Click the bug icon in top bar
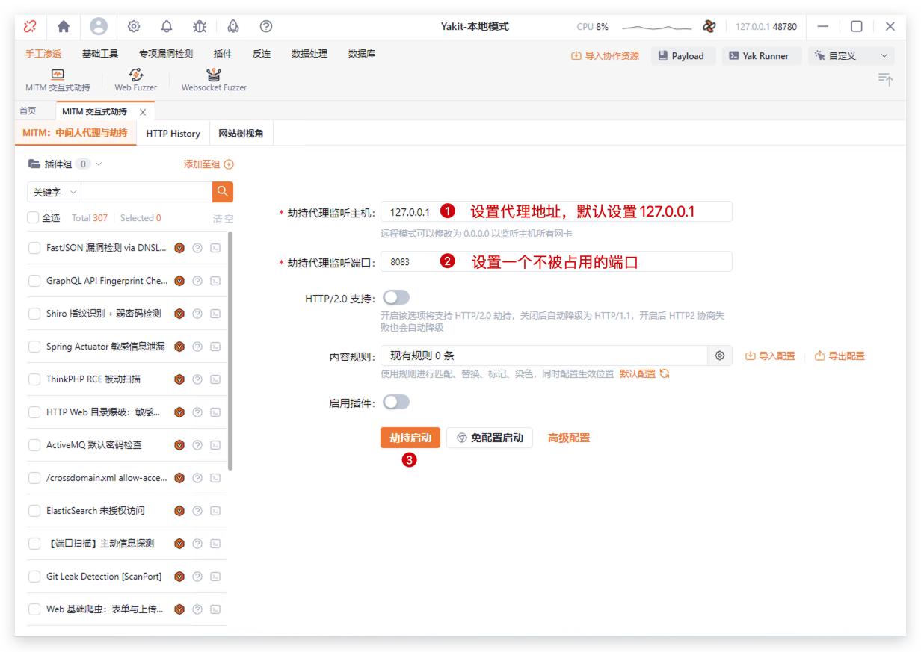 (200, 26)
